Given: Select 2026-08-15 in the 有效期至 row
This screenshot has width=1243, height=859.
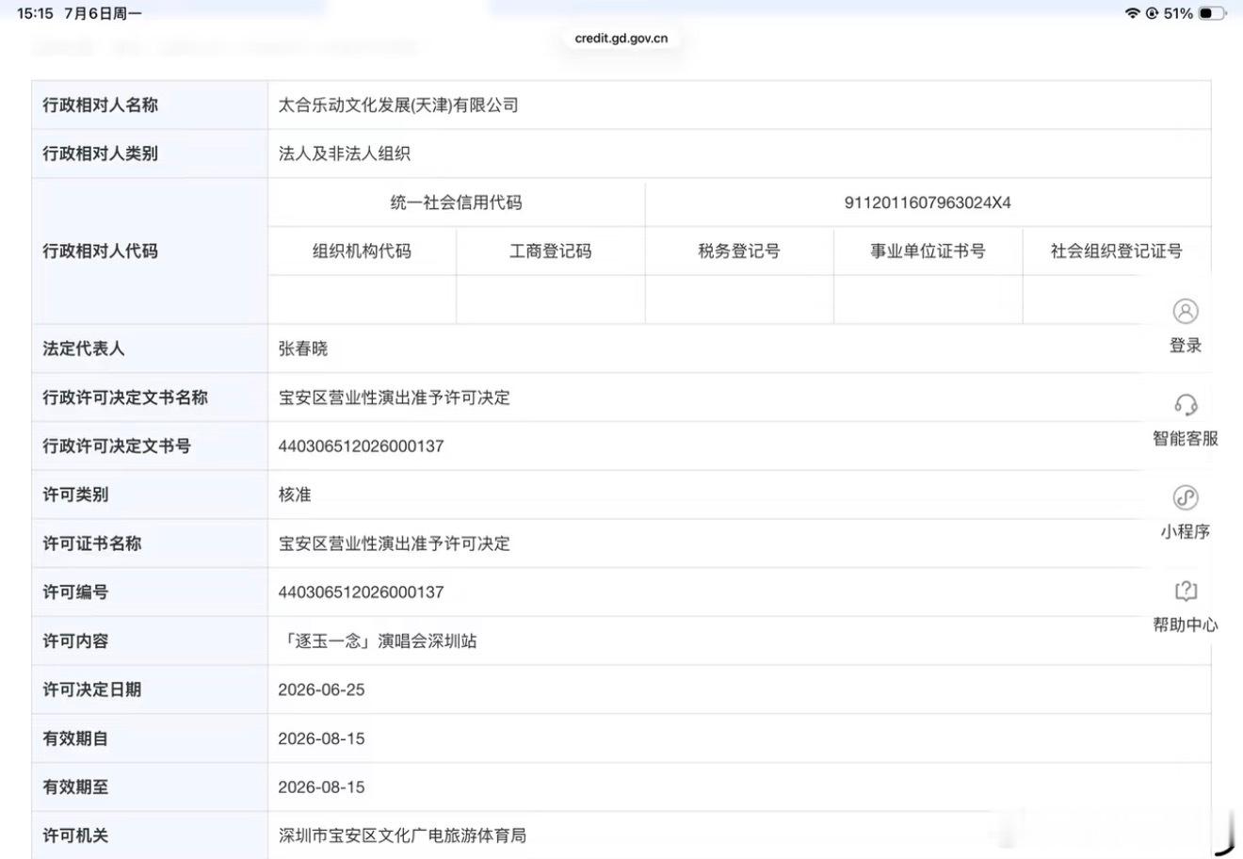Looking at the screenshot, I should [x=321, y=787].
